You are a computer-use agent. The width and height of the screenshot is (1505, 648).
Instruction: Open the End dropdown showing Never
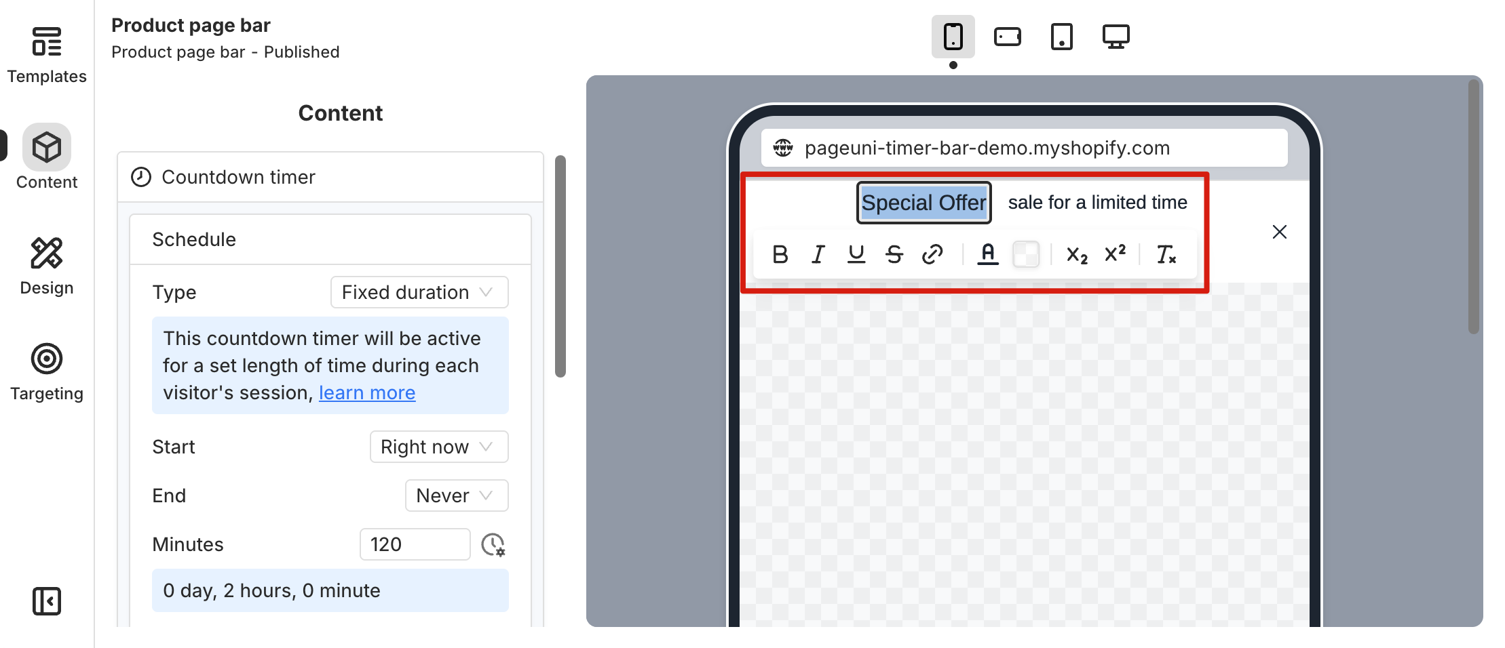pos(457,495)
